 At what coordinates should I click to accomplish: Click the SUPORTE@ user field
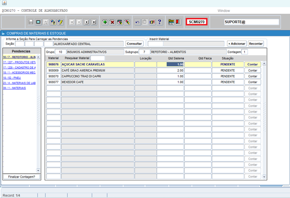point(252,22)
